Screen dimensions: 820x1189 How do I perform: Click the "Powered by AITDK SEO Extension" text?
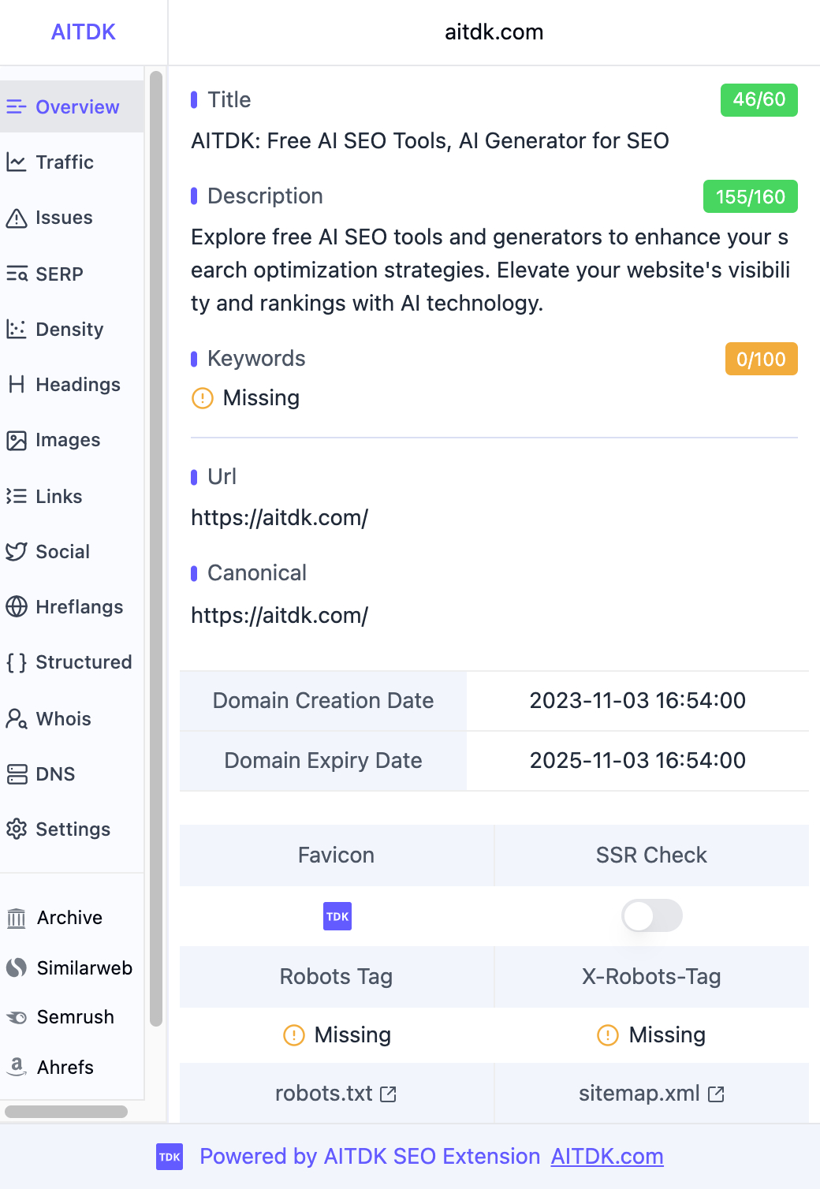point(370,1157)
